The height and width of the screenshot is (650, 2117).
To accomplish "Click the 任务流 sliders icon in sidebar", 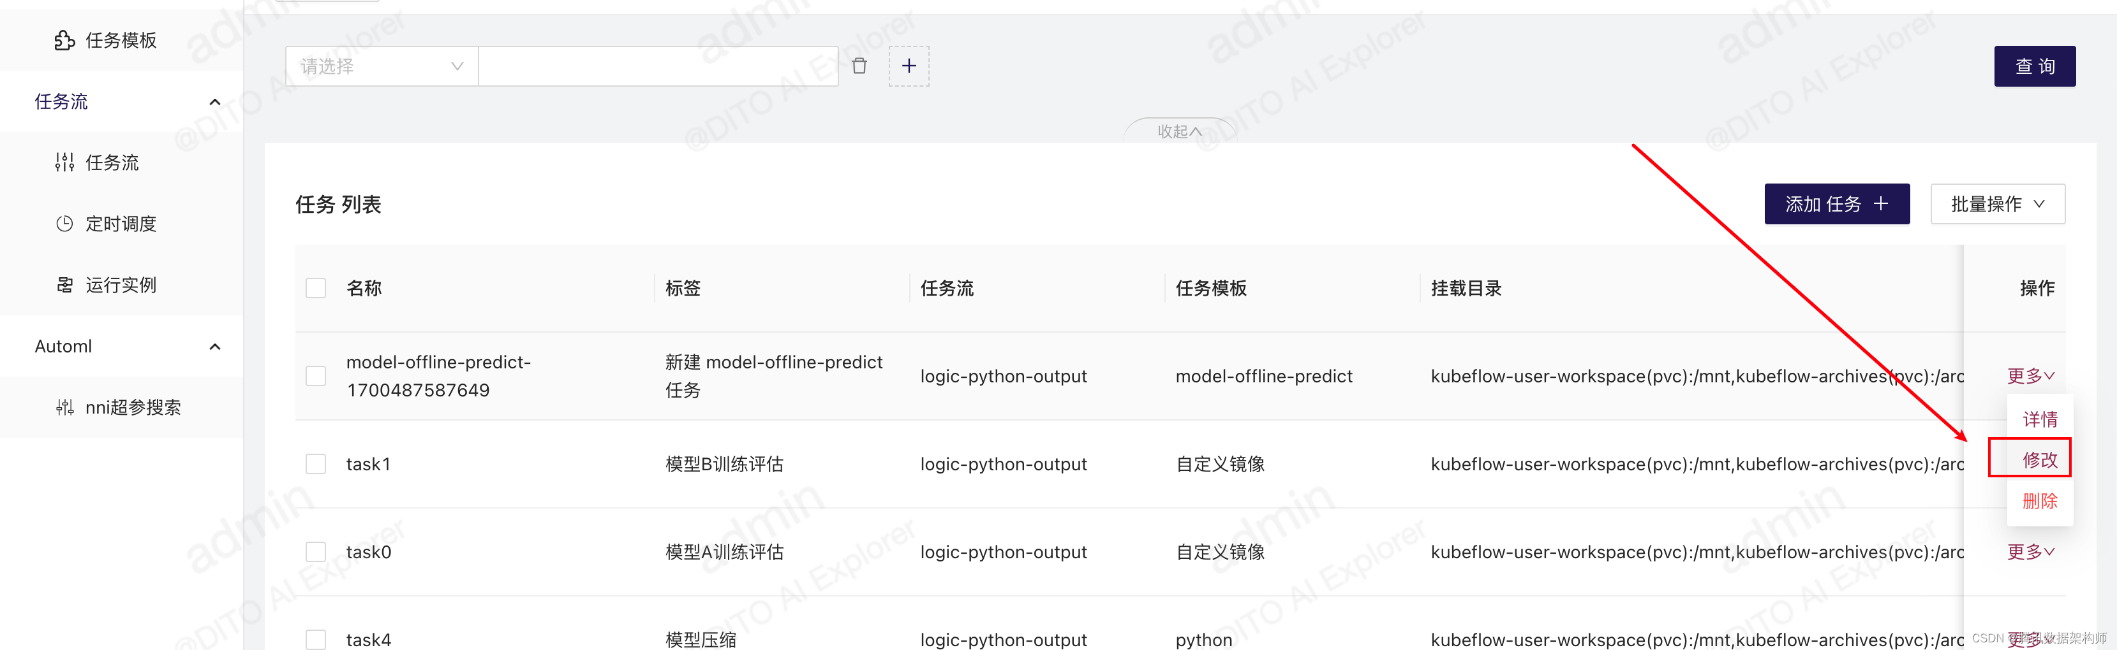I will 65,162.
